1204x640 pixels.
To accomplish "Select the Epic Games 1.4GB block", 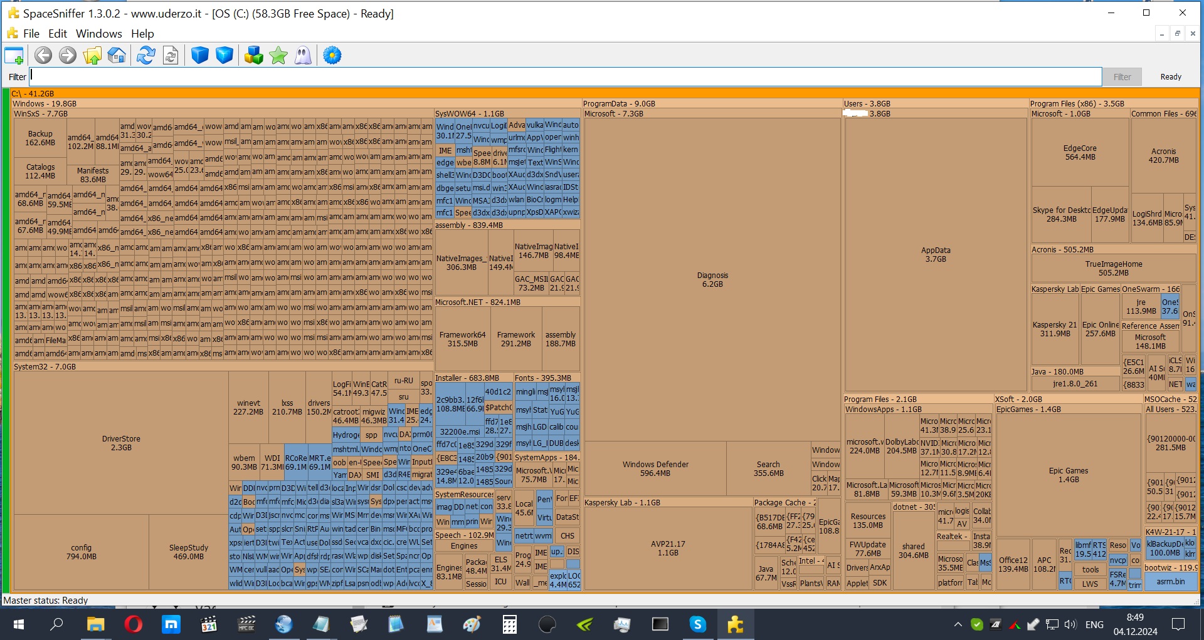I will click(1069, 475).
